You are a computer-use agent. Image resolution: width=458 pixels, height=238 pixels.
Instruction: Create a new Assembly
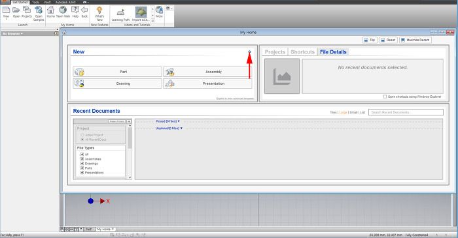[207, 72]
